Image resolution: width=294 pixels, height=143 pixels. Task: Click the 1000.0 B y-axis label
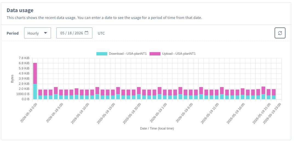coord(23,94)
